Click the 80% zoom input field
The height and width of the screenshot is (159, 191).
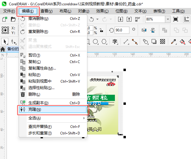coord(155,19)
